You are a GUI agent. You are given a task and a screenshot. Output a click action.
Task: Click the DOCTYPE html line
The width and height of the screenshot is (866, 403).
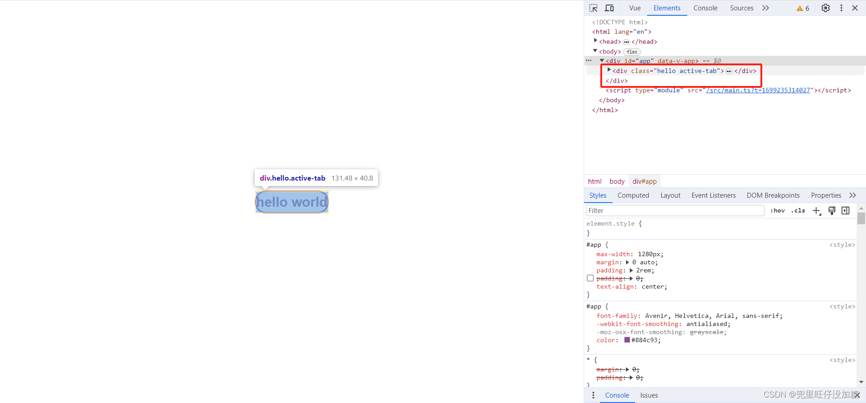pyautogui.click(x=620, y=22)
